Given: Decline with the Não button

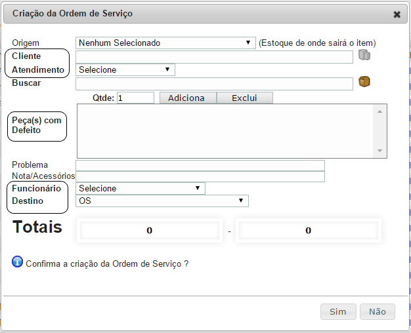Looking at the screenshot, I should pyautogui.click(x=378, y=311).
